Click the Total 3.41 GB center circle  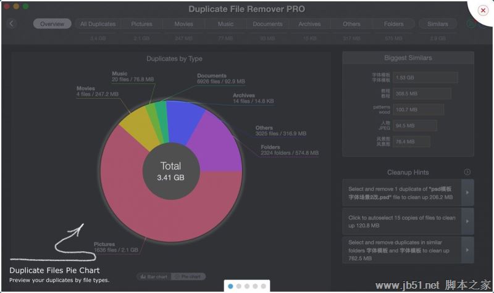(171, 171)
